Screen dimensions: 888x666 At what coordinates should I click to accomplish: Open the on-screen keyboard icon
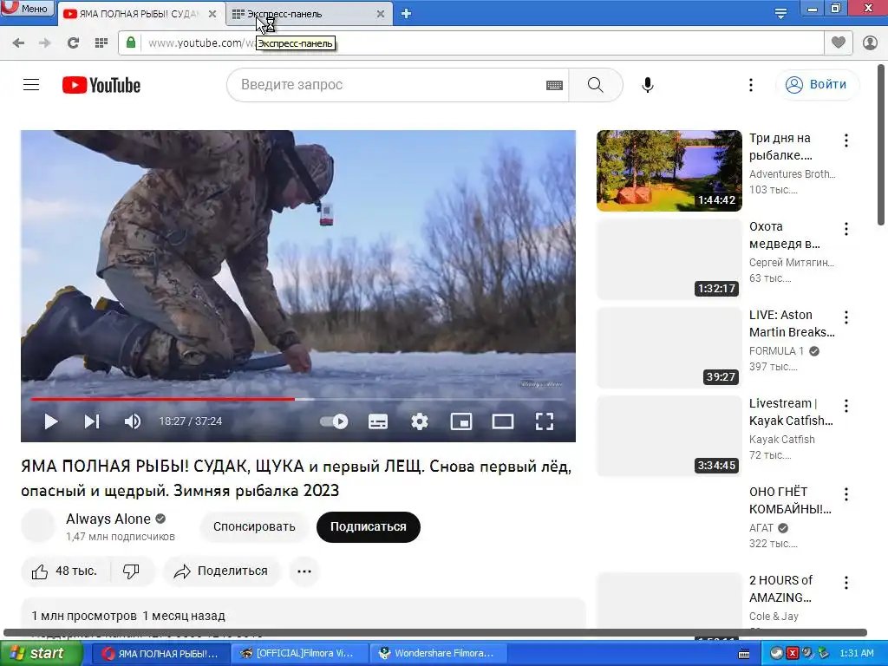(554, 85)
